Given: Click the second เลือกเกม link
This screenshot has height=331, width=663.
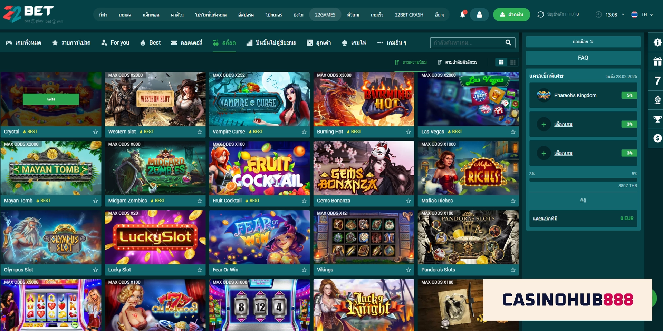Looking at the screenshot, I should click(x=563, y=153).
